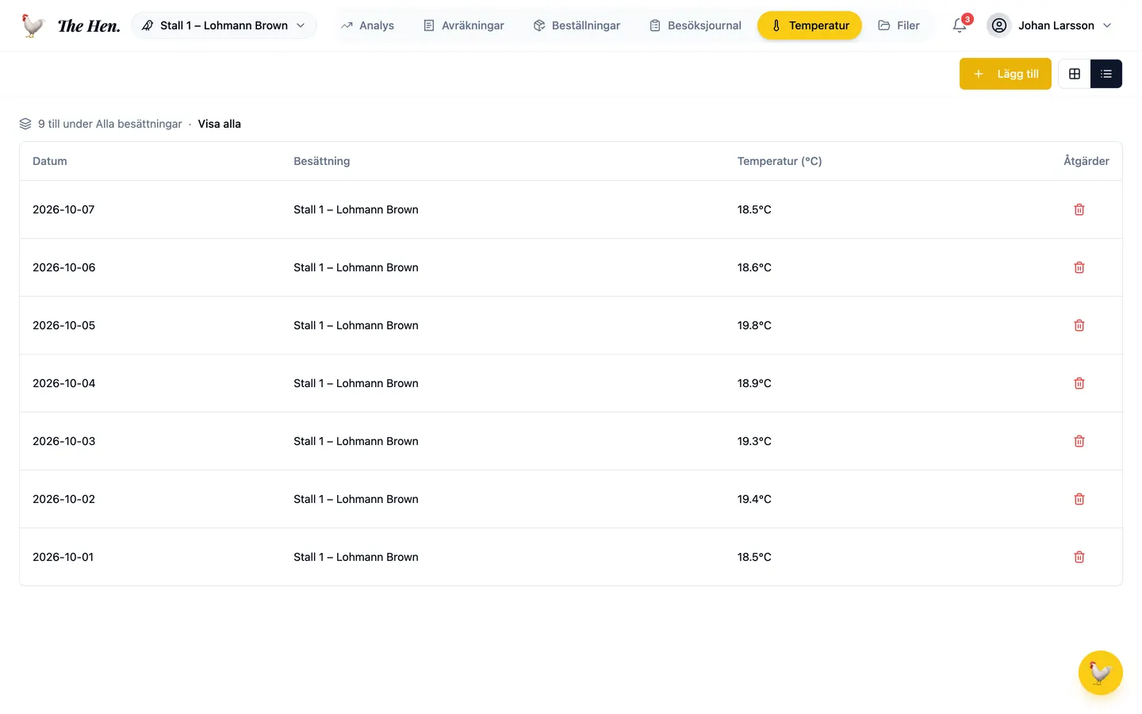The width and height of the screenshot is (1142, 714).
Task: Open notifications bell with 3 alerts
Action: (960, 25)
